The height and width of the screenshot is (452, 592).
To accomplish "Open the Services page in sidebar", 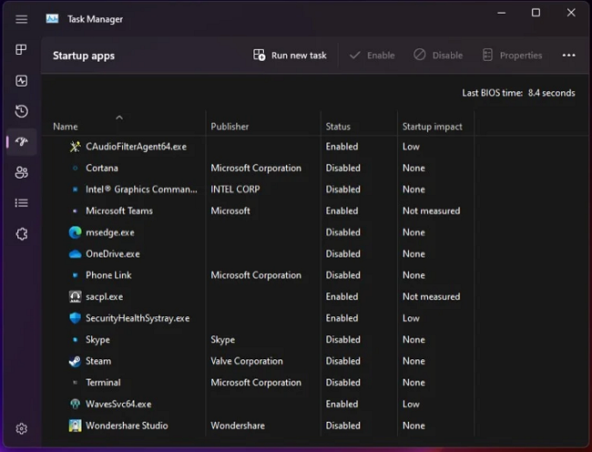I will pyautogui.click(x=22, y=233).
